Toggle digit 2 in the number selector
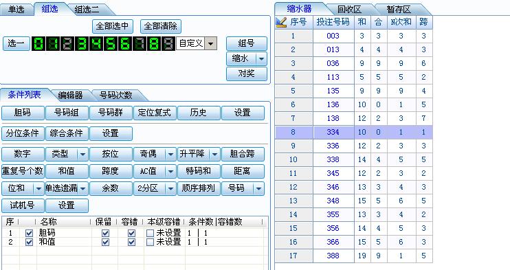The height and width of the screenshot is (270, 510). pos(67,43)
